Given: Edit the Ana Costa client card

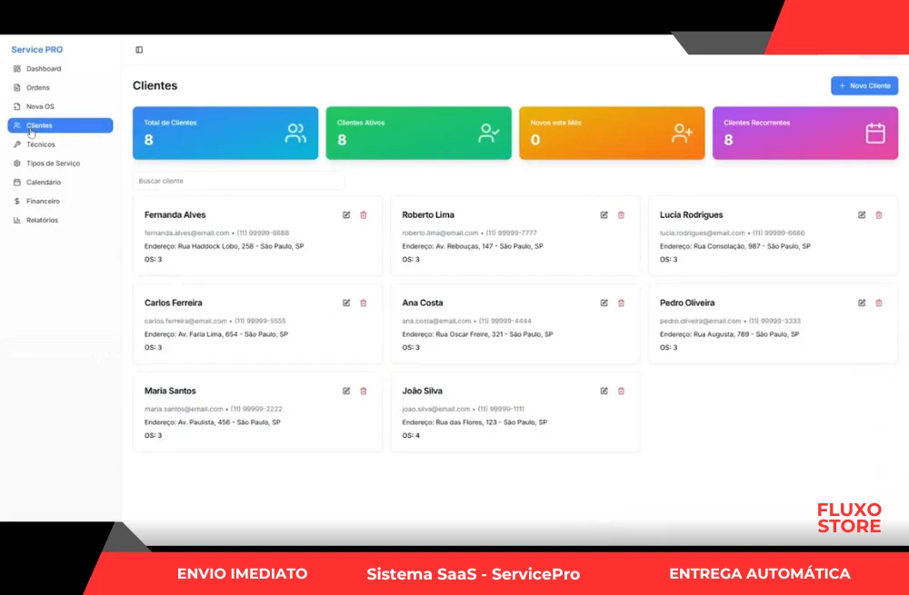Looking at the screenshot, I should point(604,303).
